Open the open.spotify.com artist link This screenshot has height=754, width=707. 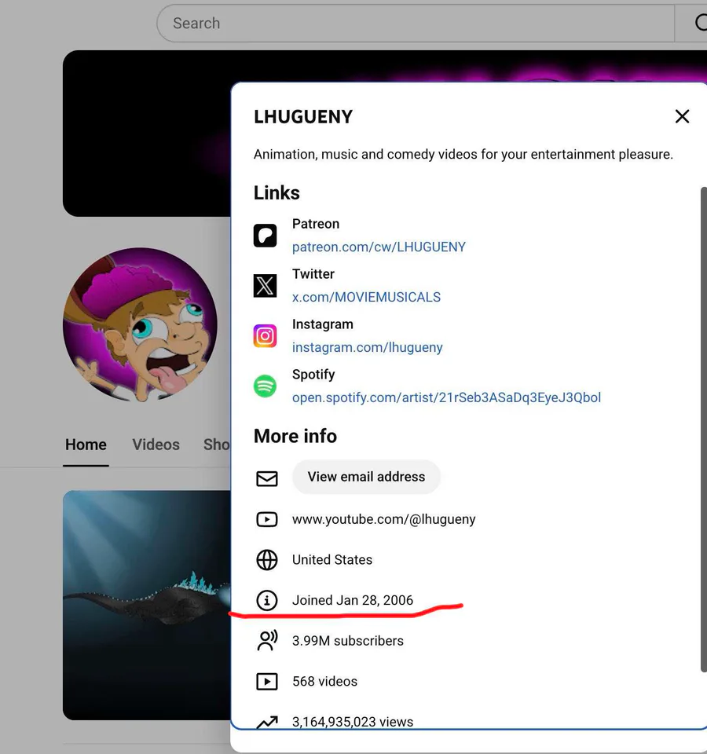point(446,397)
